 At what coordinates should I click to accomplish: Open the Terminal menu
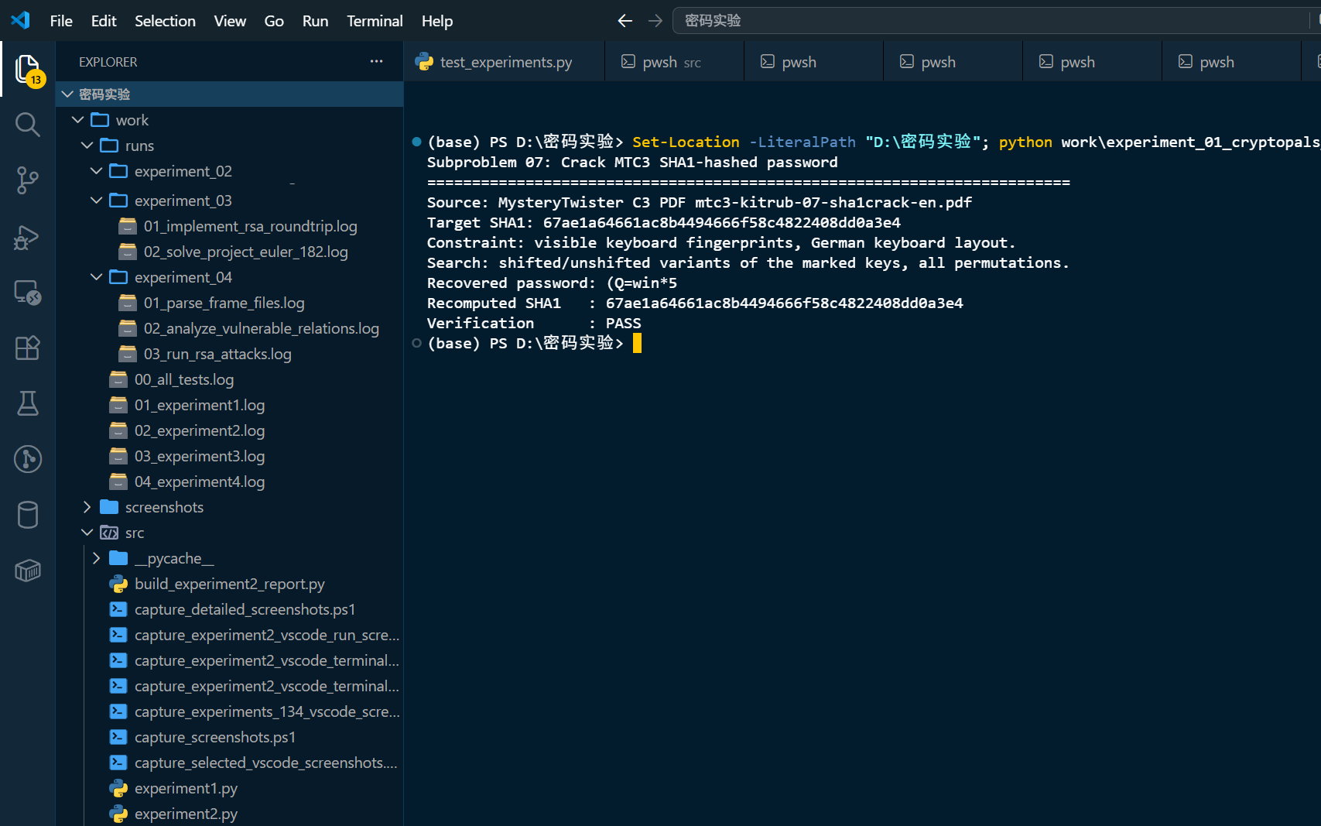[x=375, y=21]
